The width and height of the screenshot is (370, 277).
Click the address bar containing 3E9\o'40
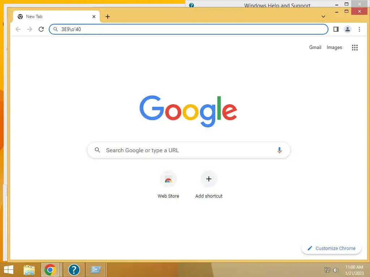188,29
